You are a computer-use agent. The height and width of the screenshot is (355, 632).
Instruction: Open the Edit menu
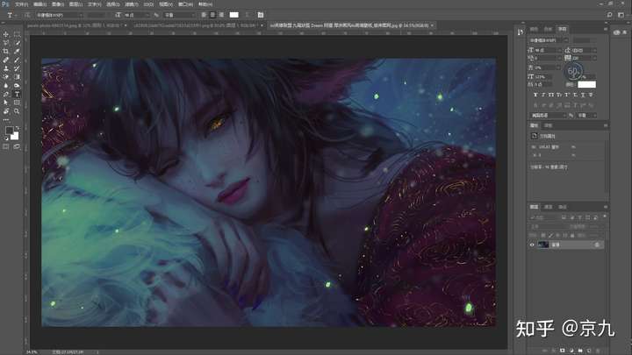(39, 4)
